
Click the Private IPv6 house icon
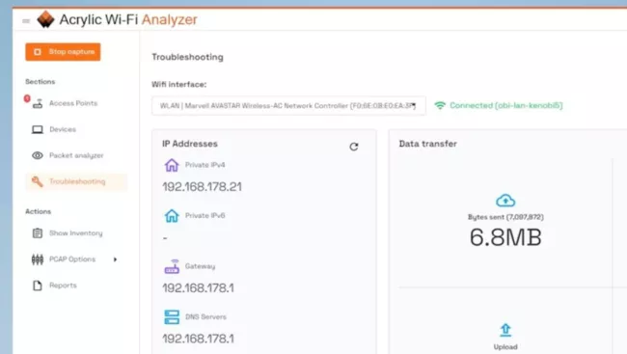click(172, 216)
